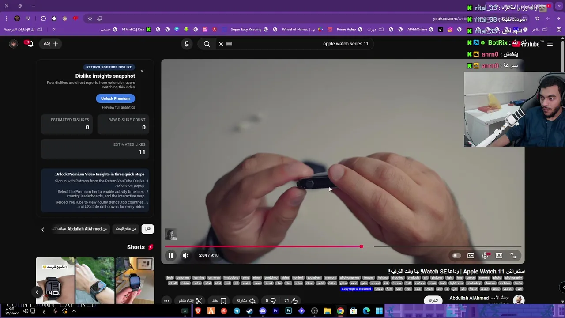Expand the bookmarks overflow chevron
Viewport: 565px width, 318px height.
54,30
